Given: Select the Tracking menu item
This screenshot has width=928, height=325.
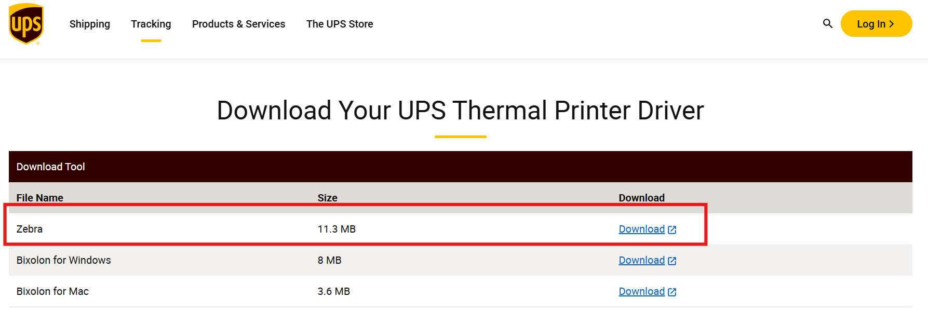Looking at the screenshot, I should pos(151,24).
